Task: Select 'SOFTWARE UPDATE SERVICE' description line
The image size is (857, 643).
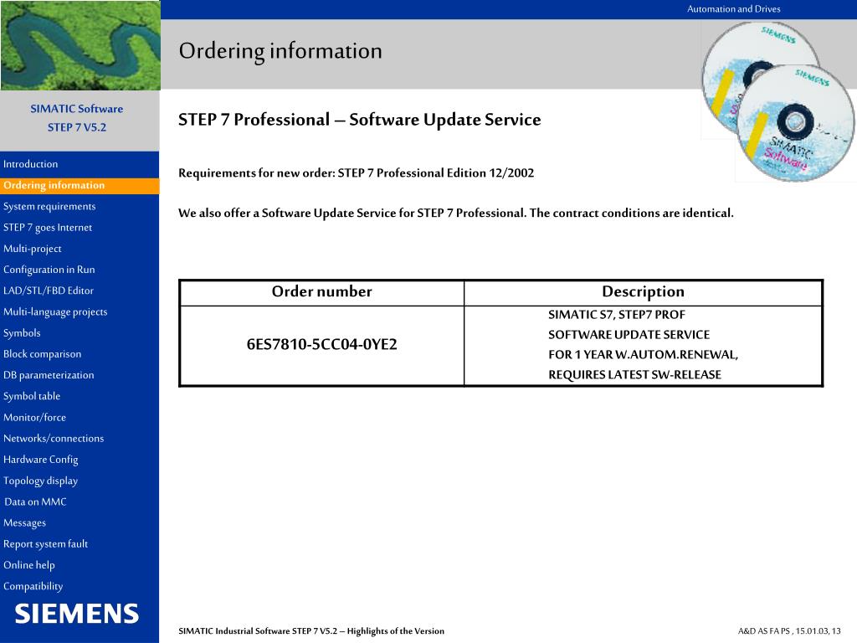Action: point(629,335)
